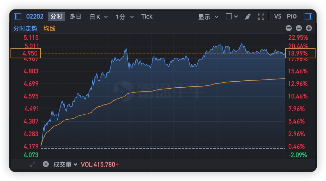Screen dimensions: 326x181
Task: Switch to the 多日 tab
Action: (x=75, y=17)
